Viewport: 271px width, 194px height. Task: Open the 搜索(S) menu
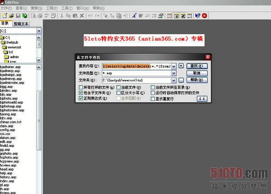click(x=37, y=8)
